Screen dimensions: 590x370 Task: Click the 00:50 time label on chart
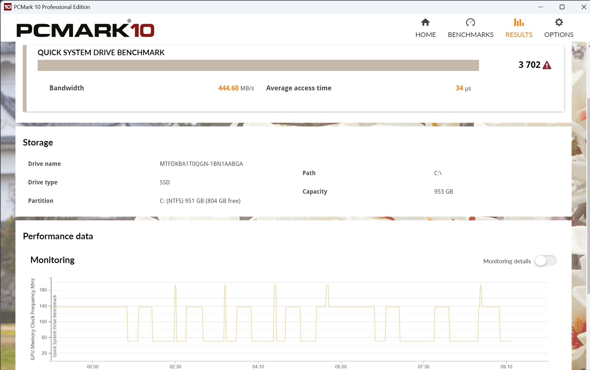pyautogui.click(x=93, y=367)
